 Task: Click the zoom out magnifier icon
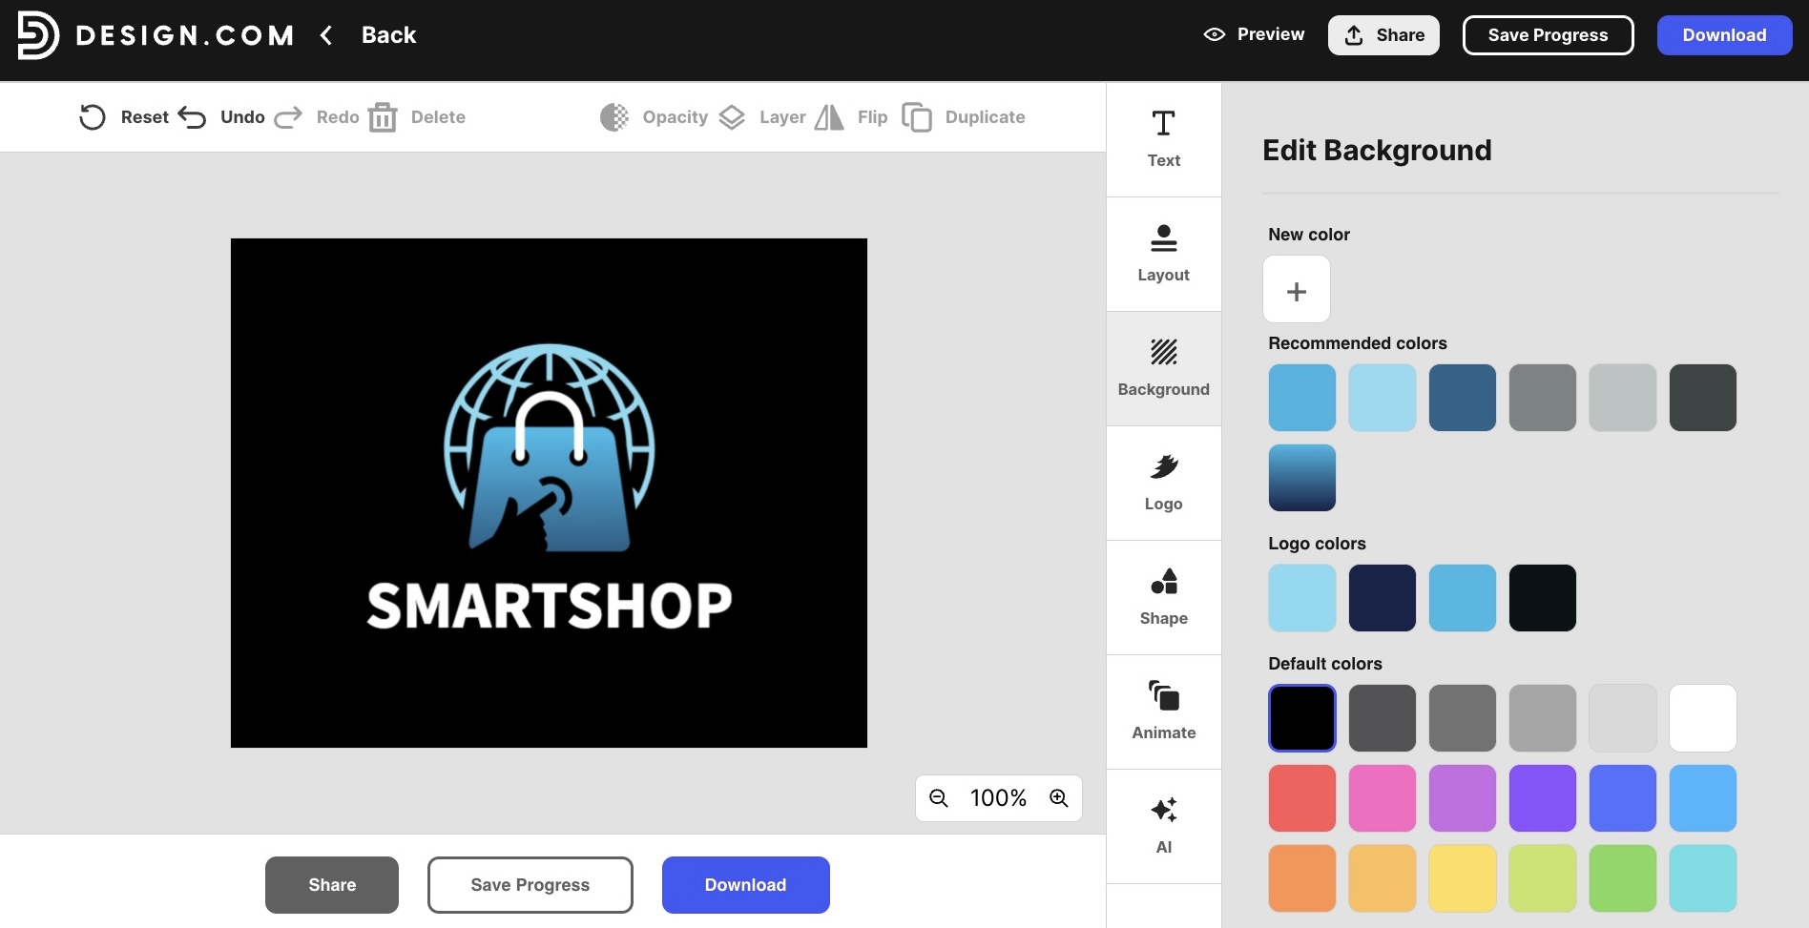(939, 798)
